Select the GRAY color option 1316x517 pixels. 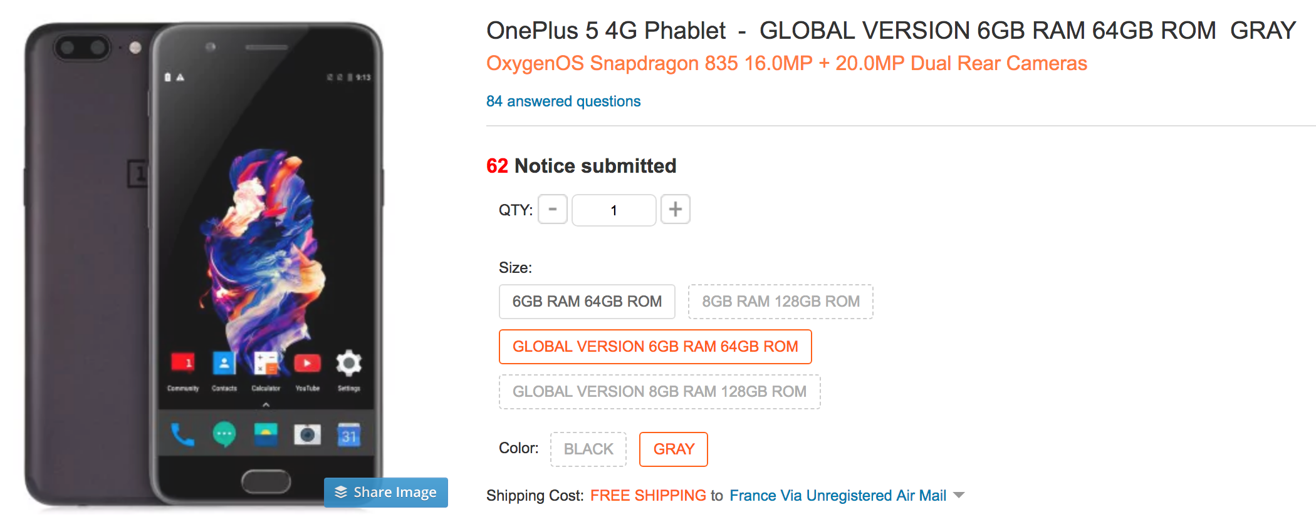pos(674,449)
